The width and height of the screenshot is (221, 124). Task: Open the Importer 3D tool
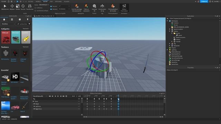[x=94, y=8]
